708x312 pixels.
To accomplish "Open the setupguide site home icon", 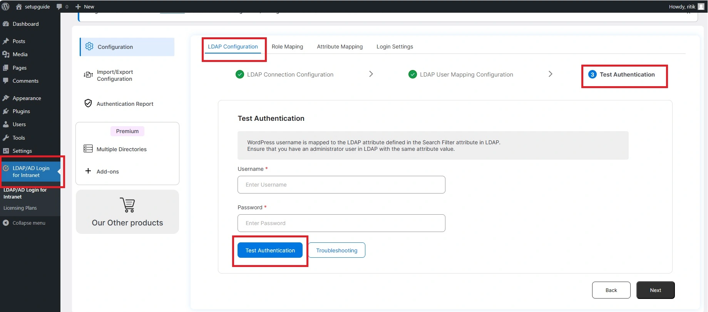I will (x=18, y=7).
